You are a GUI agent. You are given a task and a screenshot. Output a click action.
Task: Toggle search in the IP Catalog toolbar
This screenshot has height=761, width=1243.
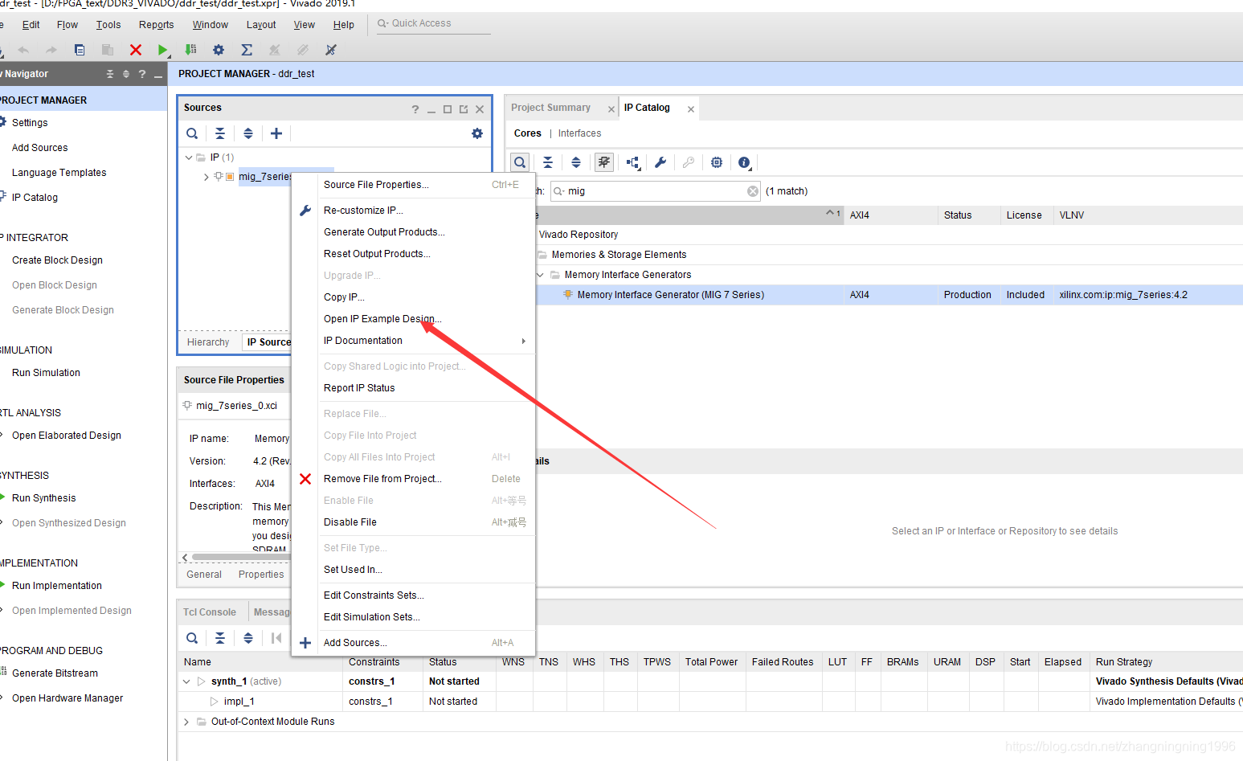(520, 162)
